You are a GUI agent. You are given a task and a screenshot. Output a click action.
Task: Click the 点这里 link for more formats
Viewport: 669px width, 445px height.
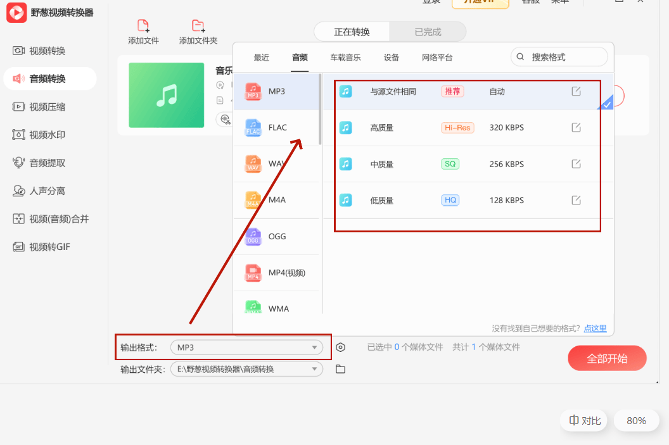(595, 327)
